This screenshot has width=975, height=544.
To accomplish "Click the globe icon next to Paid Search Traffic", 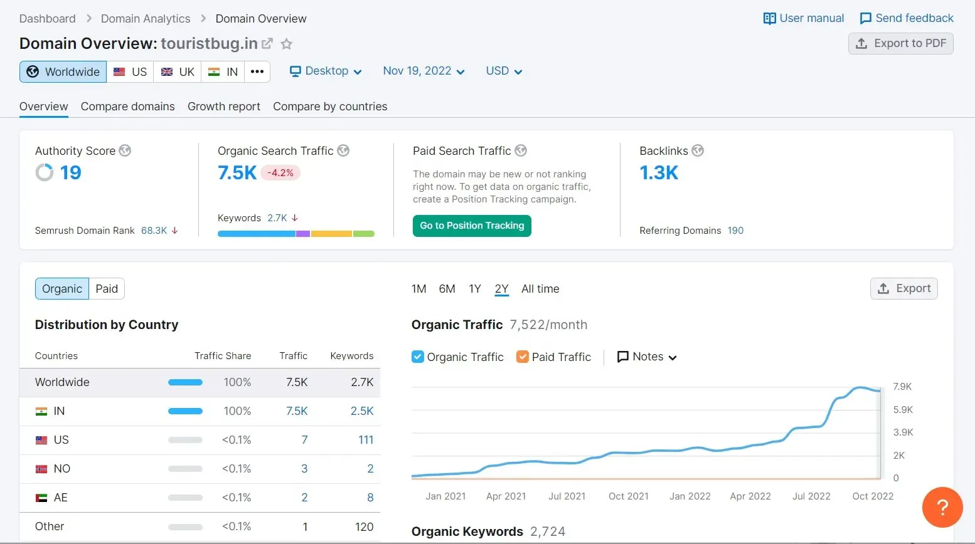I will (521, 150).
